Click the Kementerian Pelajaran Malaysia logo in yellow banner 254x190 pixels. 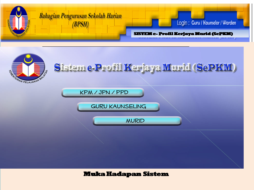[19, 21]
